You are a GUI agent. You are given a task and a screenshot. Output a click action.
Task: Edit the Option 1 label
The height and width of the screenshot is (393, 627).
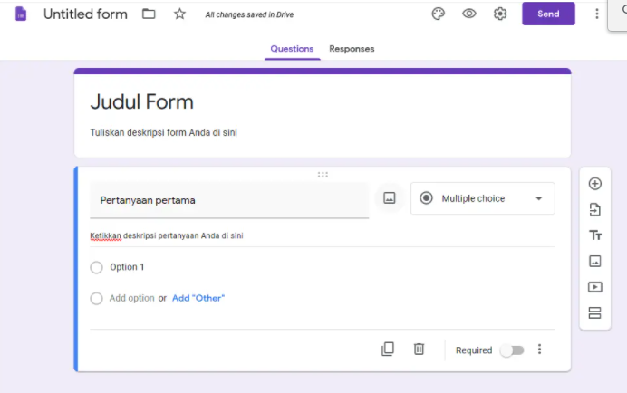pyautogui.click(x=127, y=267)
